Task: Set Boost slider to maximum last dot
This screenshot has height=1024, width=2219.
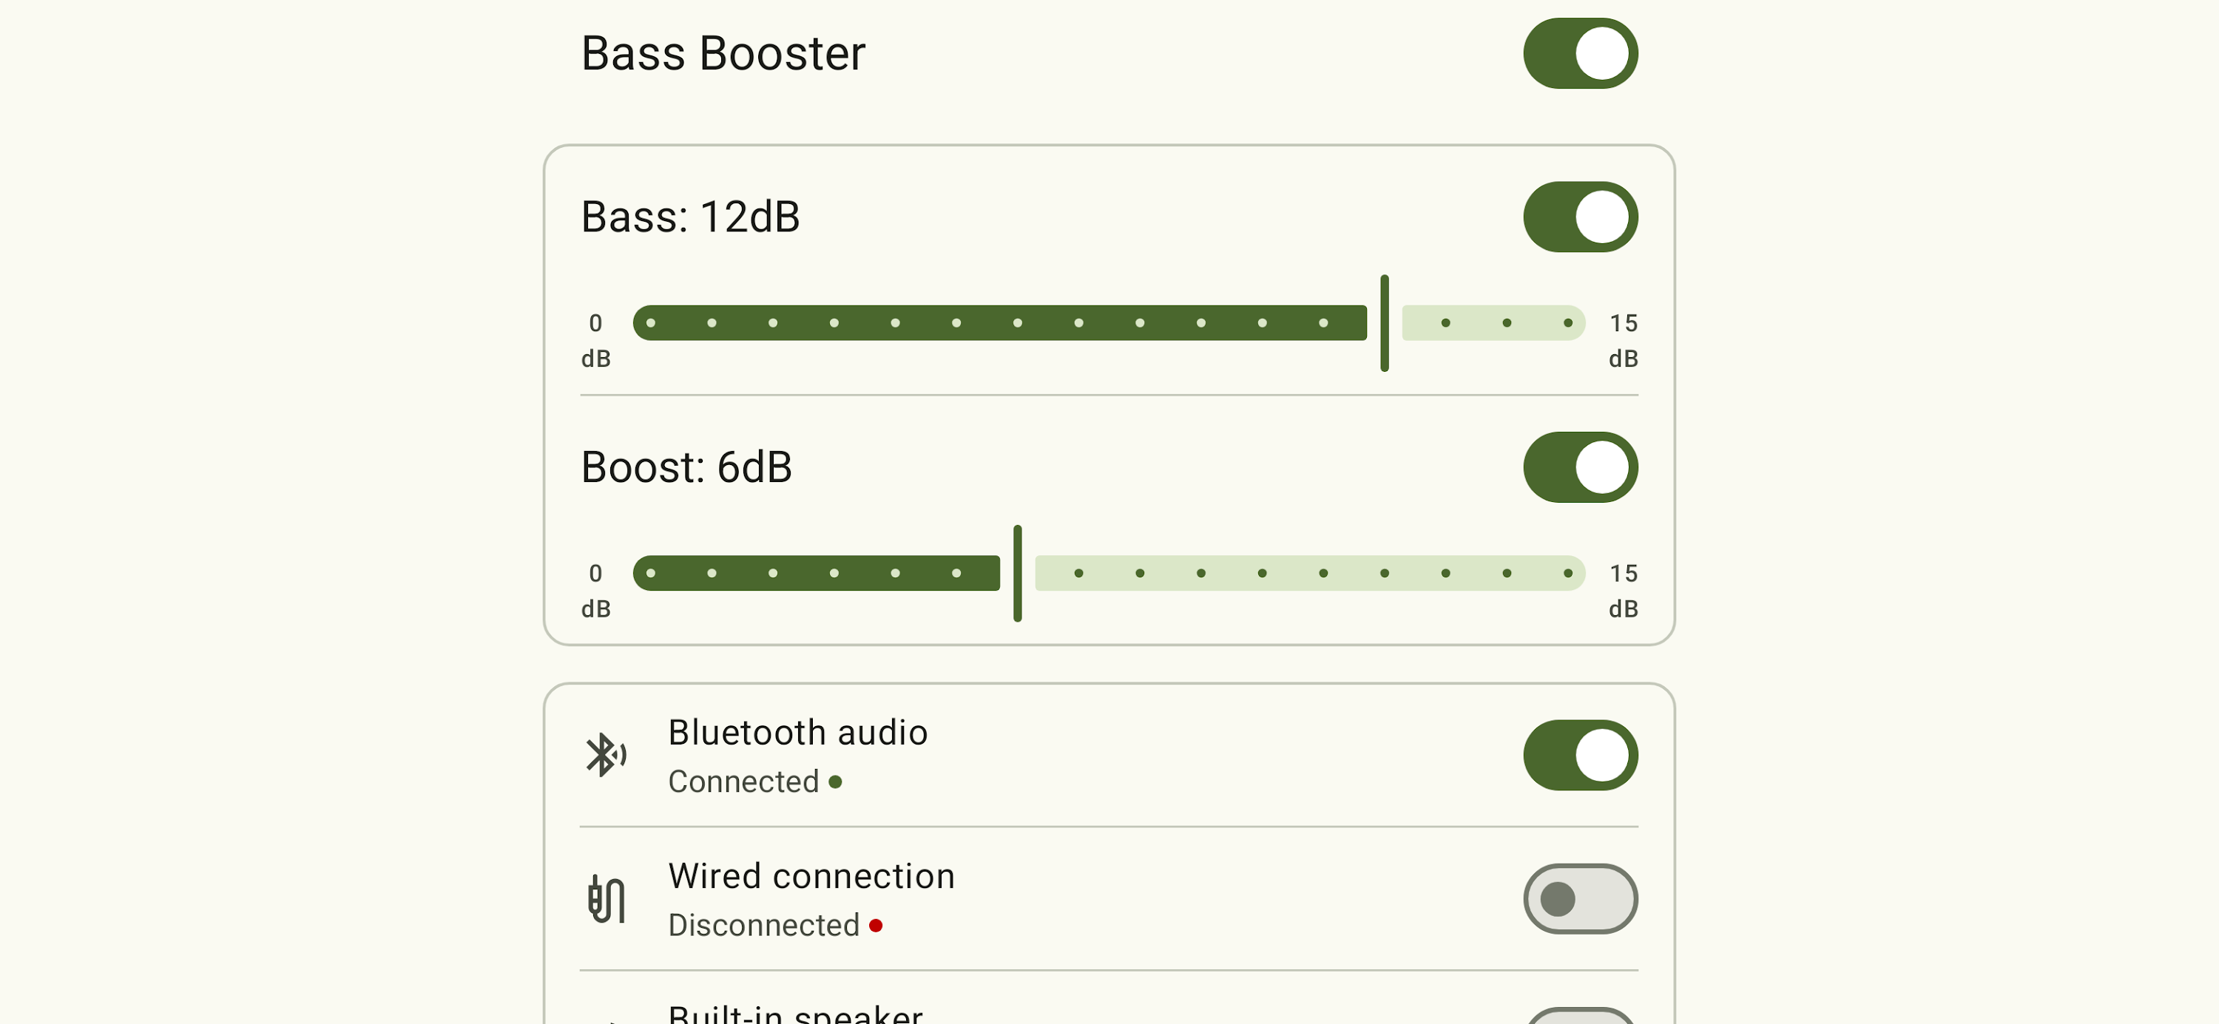Action: click(1568, 574)
